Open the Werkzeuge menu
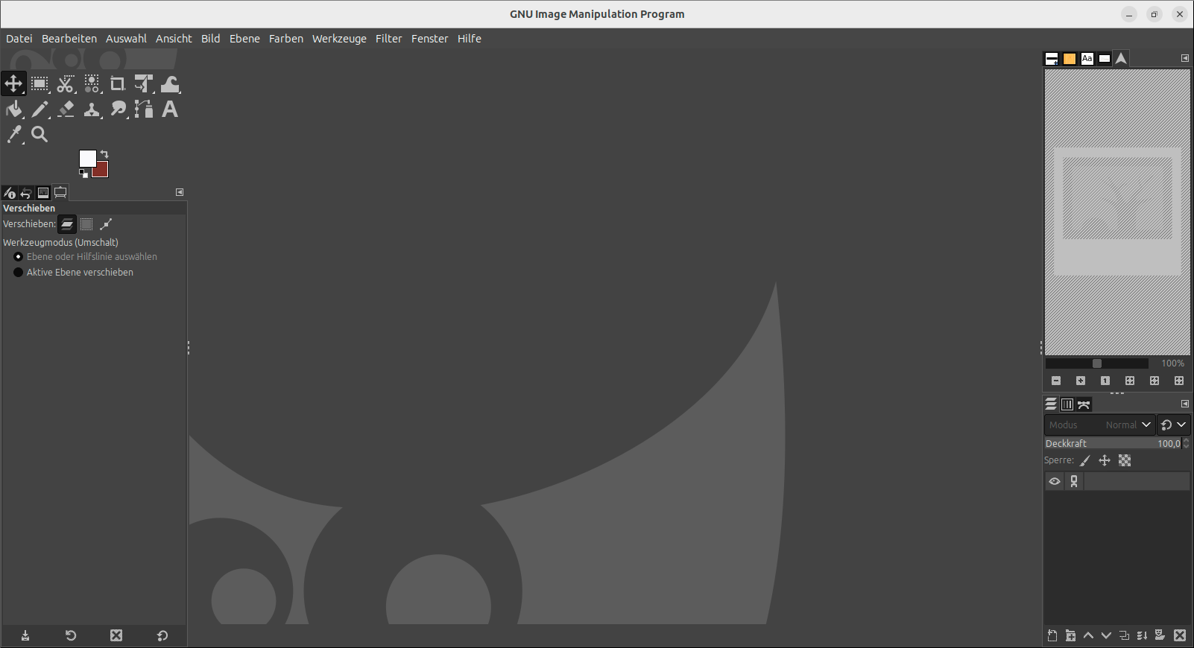Image resolution: width=1194 pixels, height=648 pixels. pos(339,39)
